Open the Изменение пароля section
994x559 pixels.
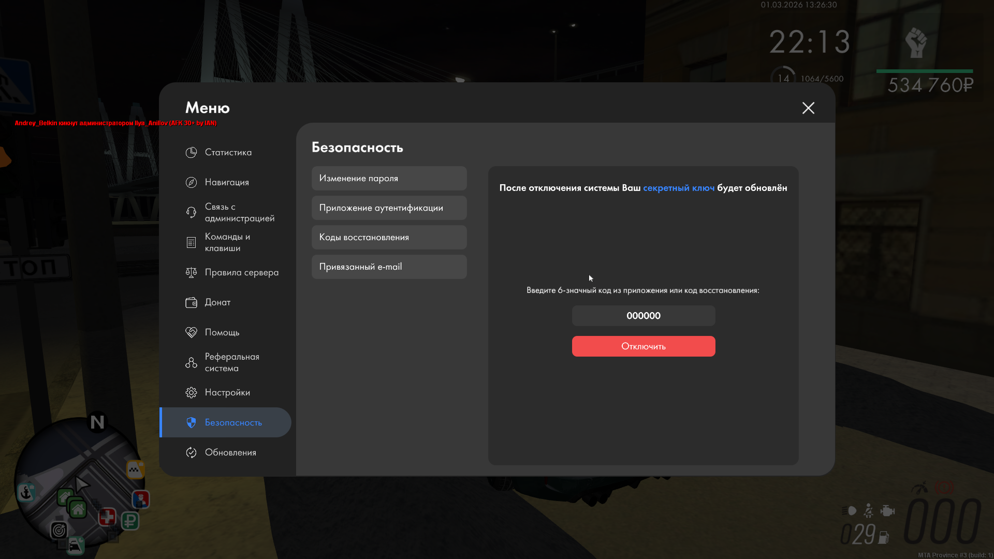[389, 178]
